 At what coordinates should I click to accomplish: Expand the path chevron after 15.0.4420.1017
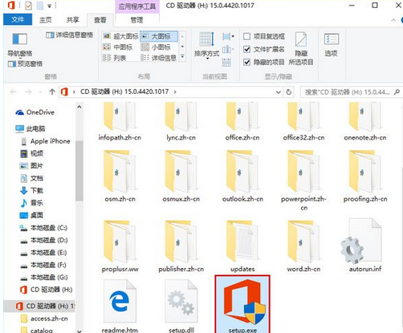click(175, 91)
